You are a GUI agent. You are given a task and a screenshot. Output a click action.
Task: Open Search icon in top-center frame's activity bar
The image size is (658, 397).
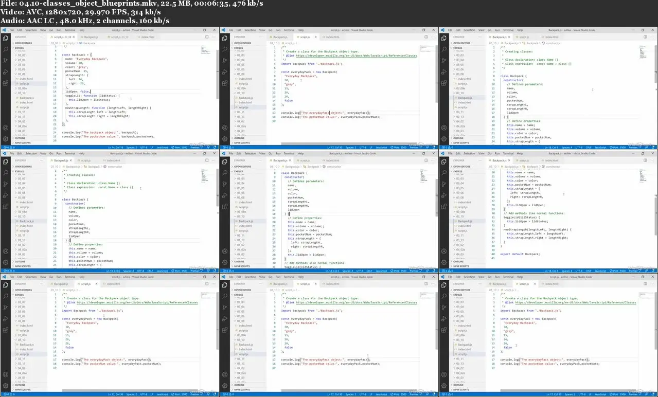pos(225,49)
